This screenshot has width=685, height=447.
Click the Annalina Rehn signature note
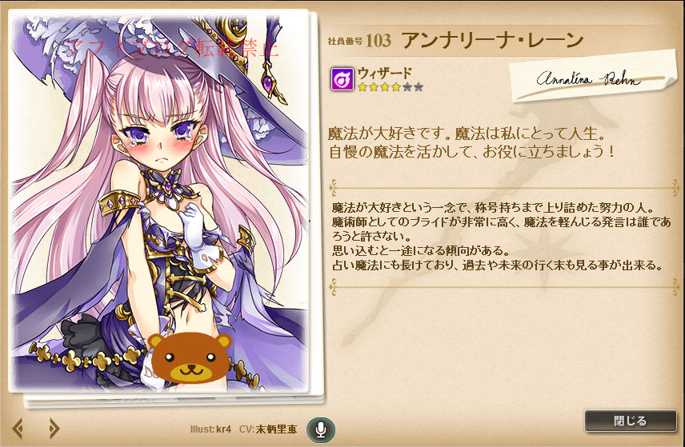(x=589, y=78)
